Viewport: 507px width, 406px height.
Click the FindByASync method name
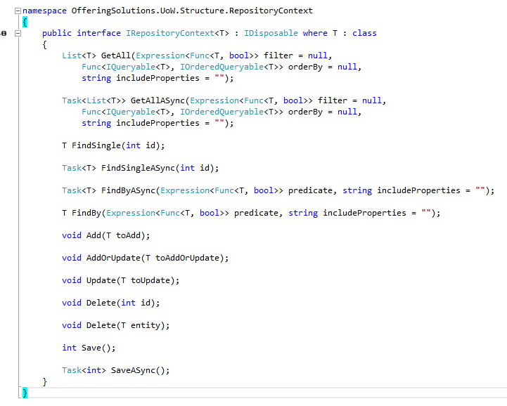129,190
